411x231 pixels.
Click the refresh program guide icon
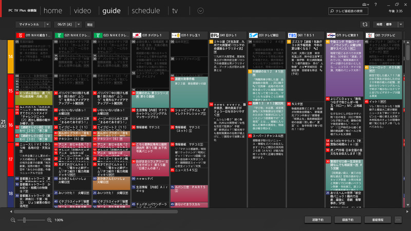[x=365, y=24]
